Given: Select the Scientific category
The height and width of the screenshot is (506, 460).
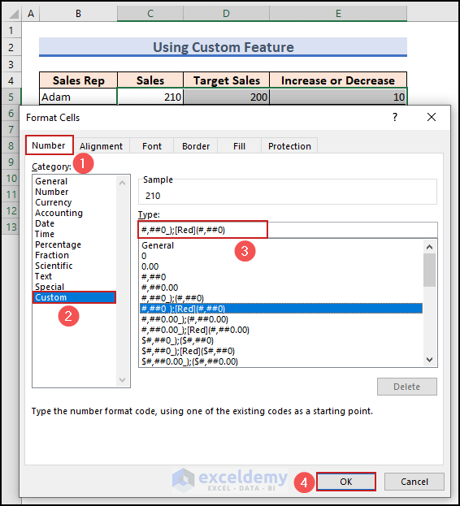Looking at the screenshot, I should 74,266.
